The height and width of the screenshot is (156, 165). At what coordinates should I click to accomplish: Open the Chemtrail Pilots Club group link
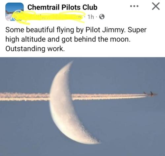pyautogui.click(x=62, y=7)
